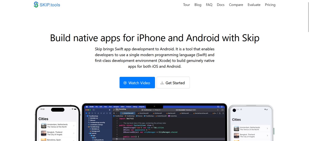The image size is (309, 141).
Task: Open the Xcode menu in laptop mockup
Action: tap(91, 107)
